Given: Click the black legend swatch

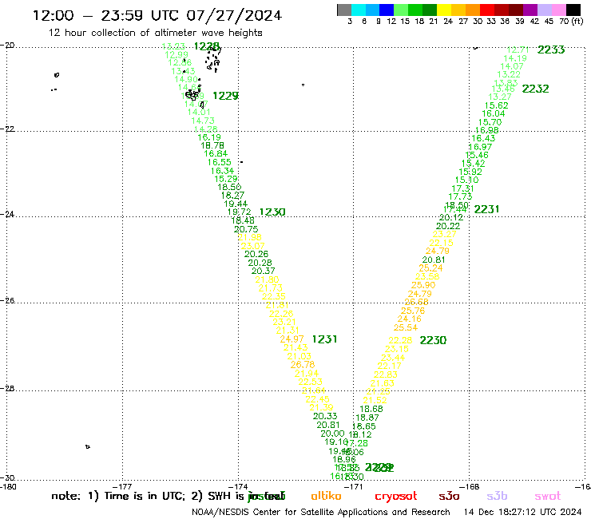Looking at the screenshot, I should pos(573,10).
